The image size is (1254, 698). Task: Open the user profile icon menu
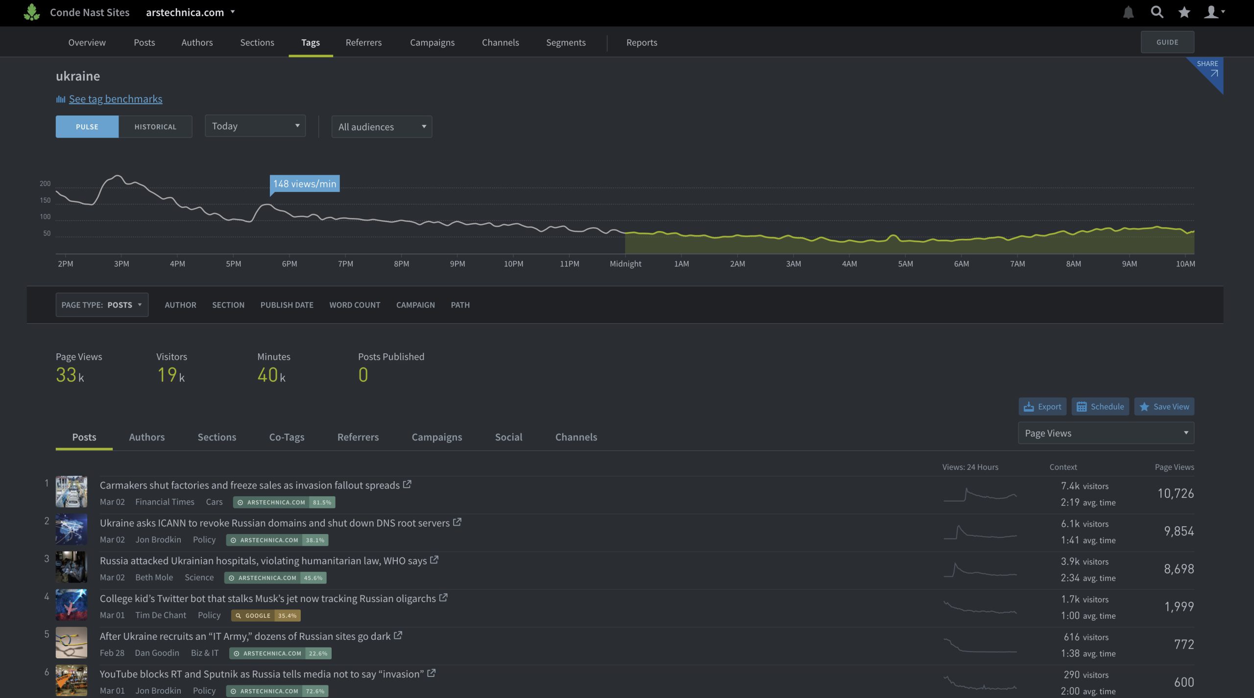pos(1212,12)
